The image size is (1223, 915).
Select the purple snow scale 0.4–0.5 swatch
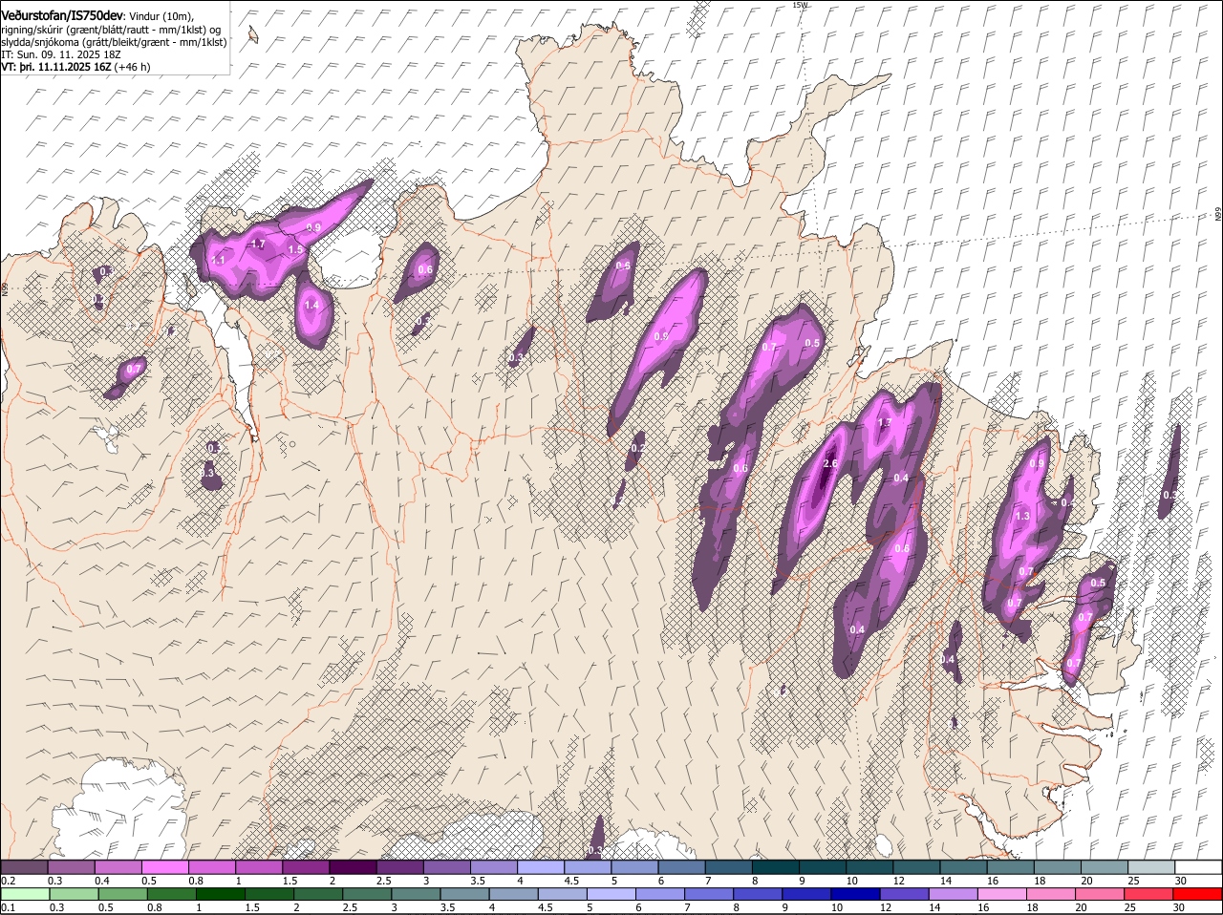point(118,866)
